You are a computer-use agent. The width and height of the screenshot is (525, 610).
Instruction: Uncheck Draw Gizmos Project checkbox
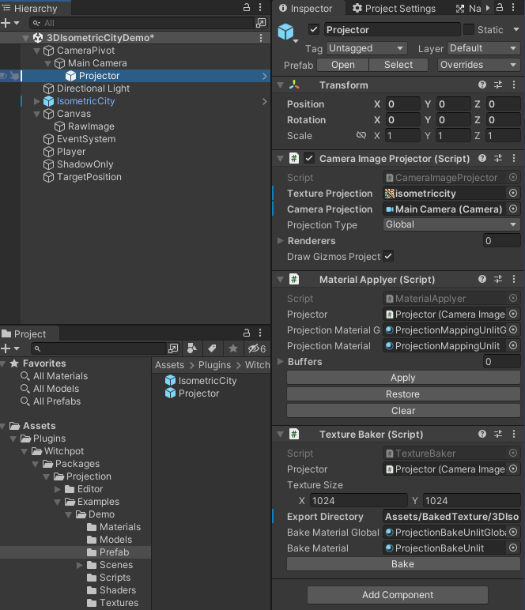point(388,257)
